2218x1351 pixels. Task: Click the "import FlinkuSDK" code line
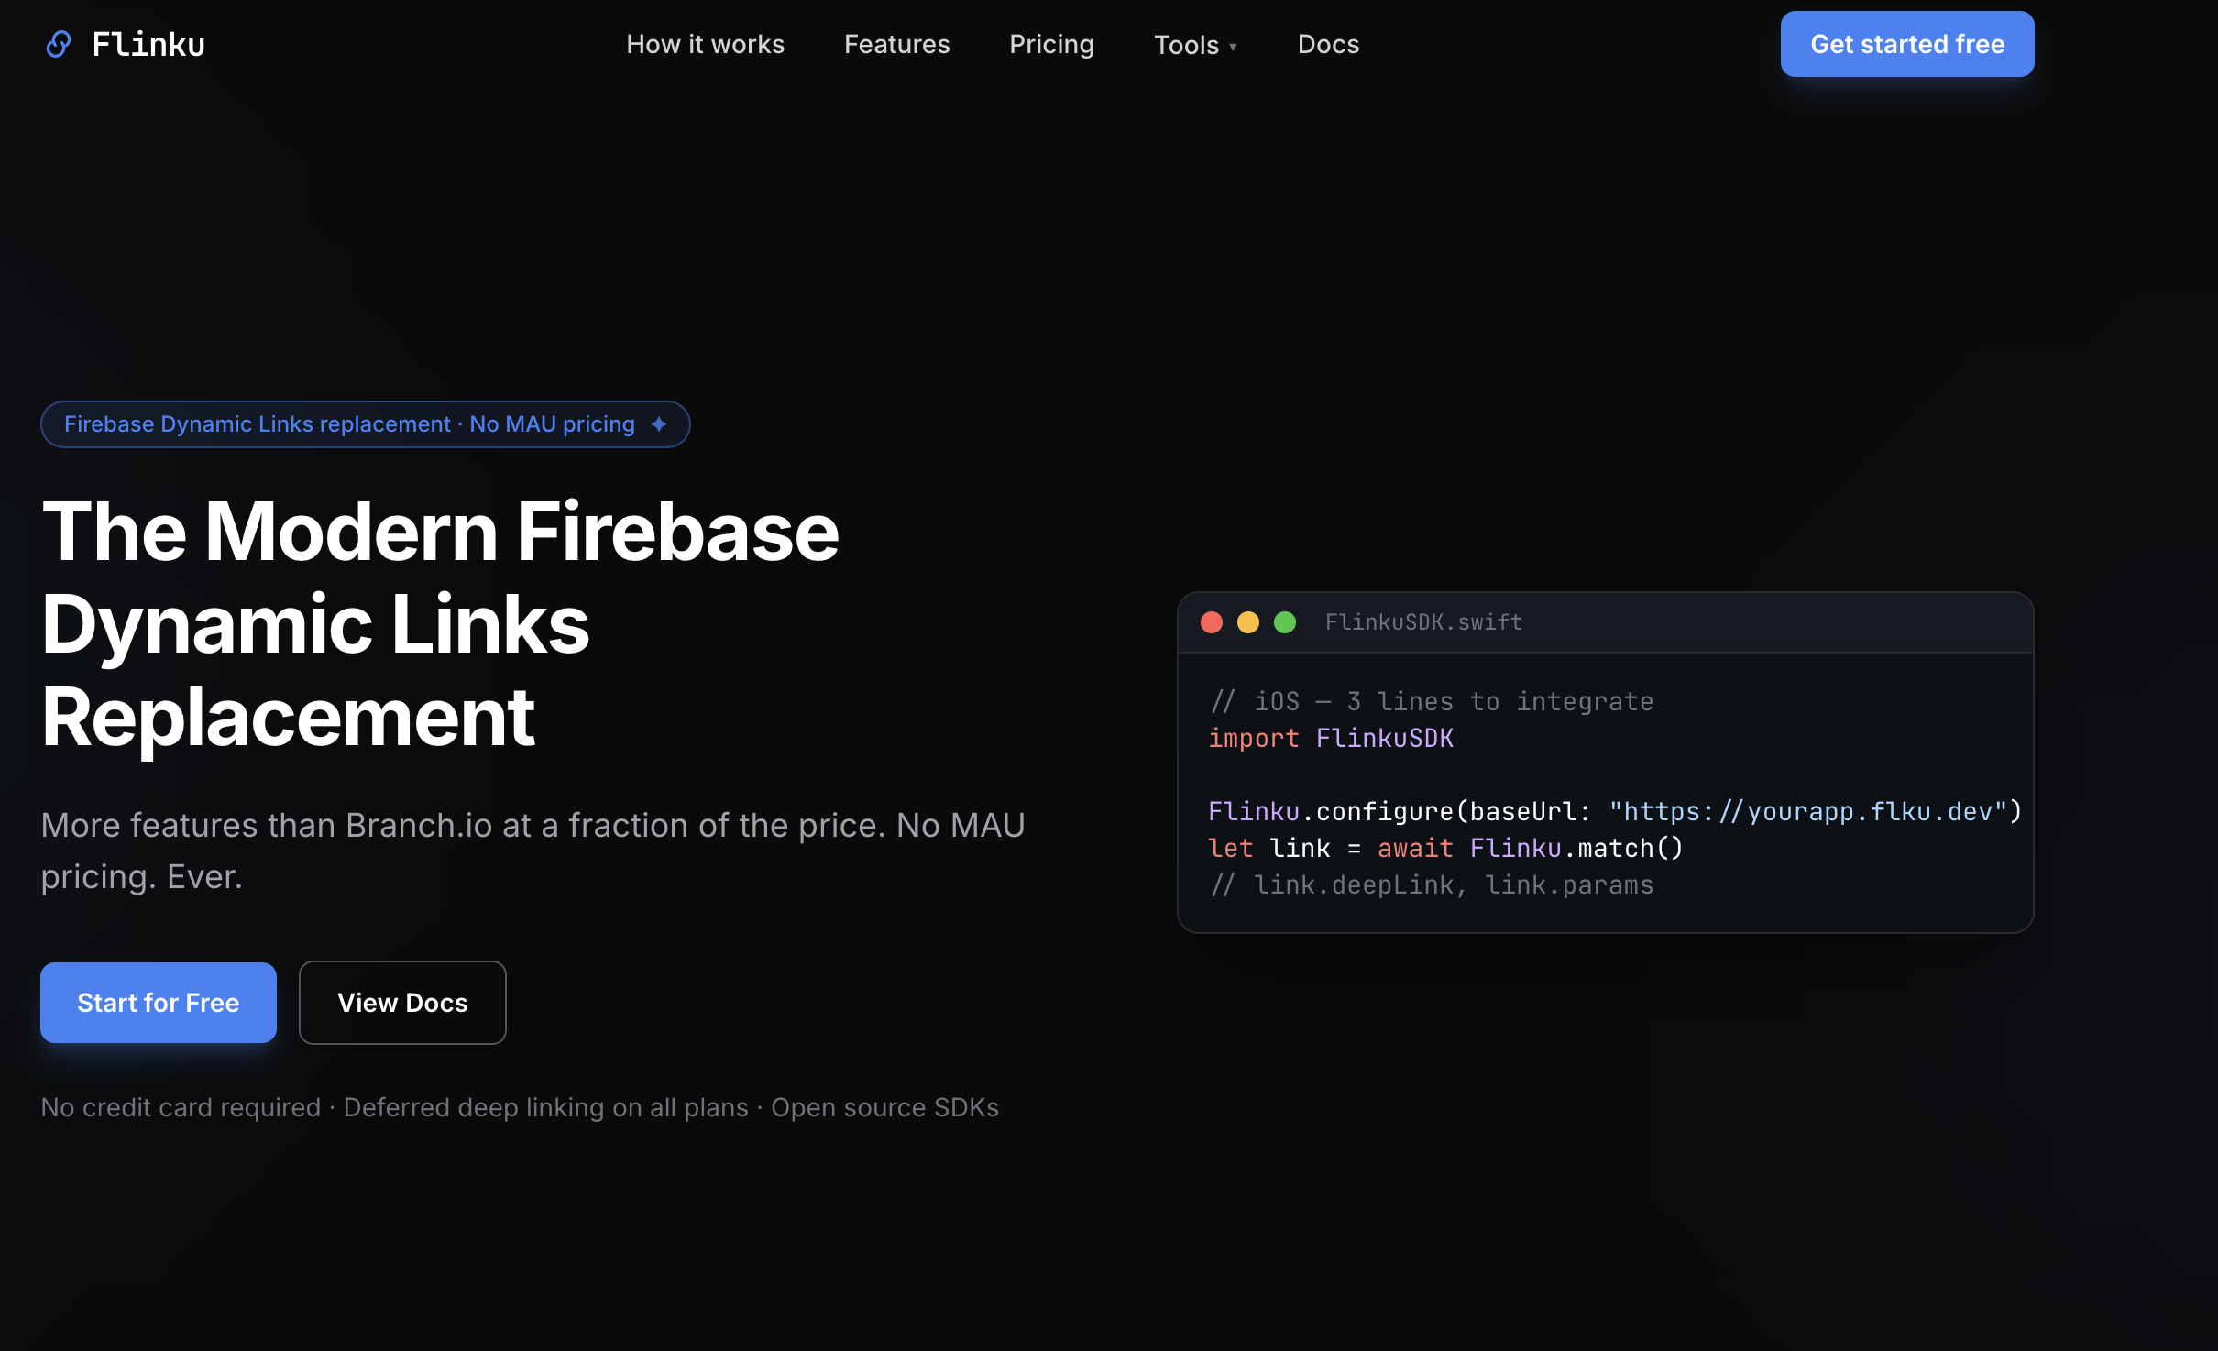[x=1331, y=738]
